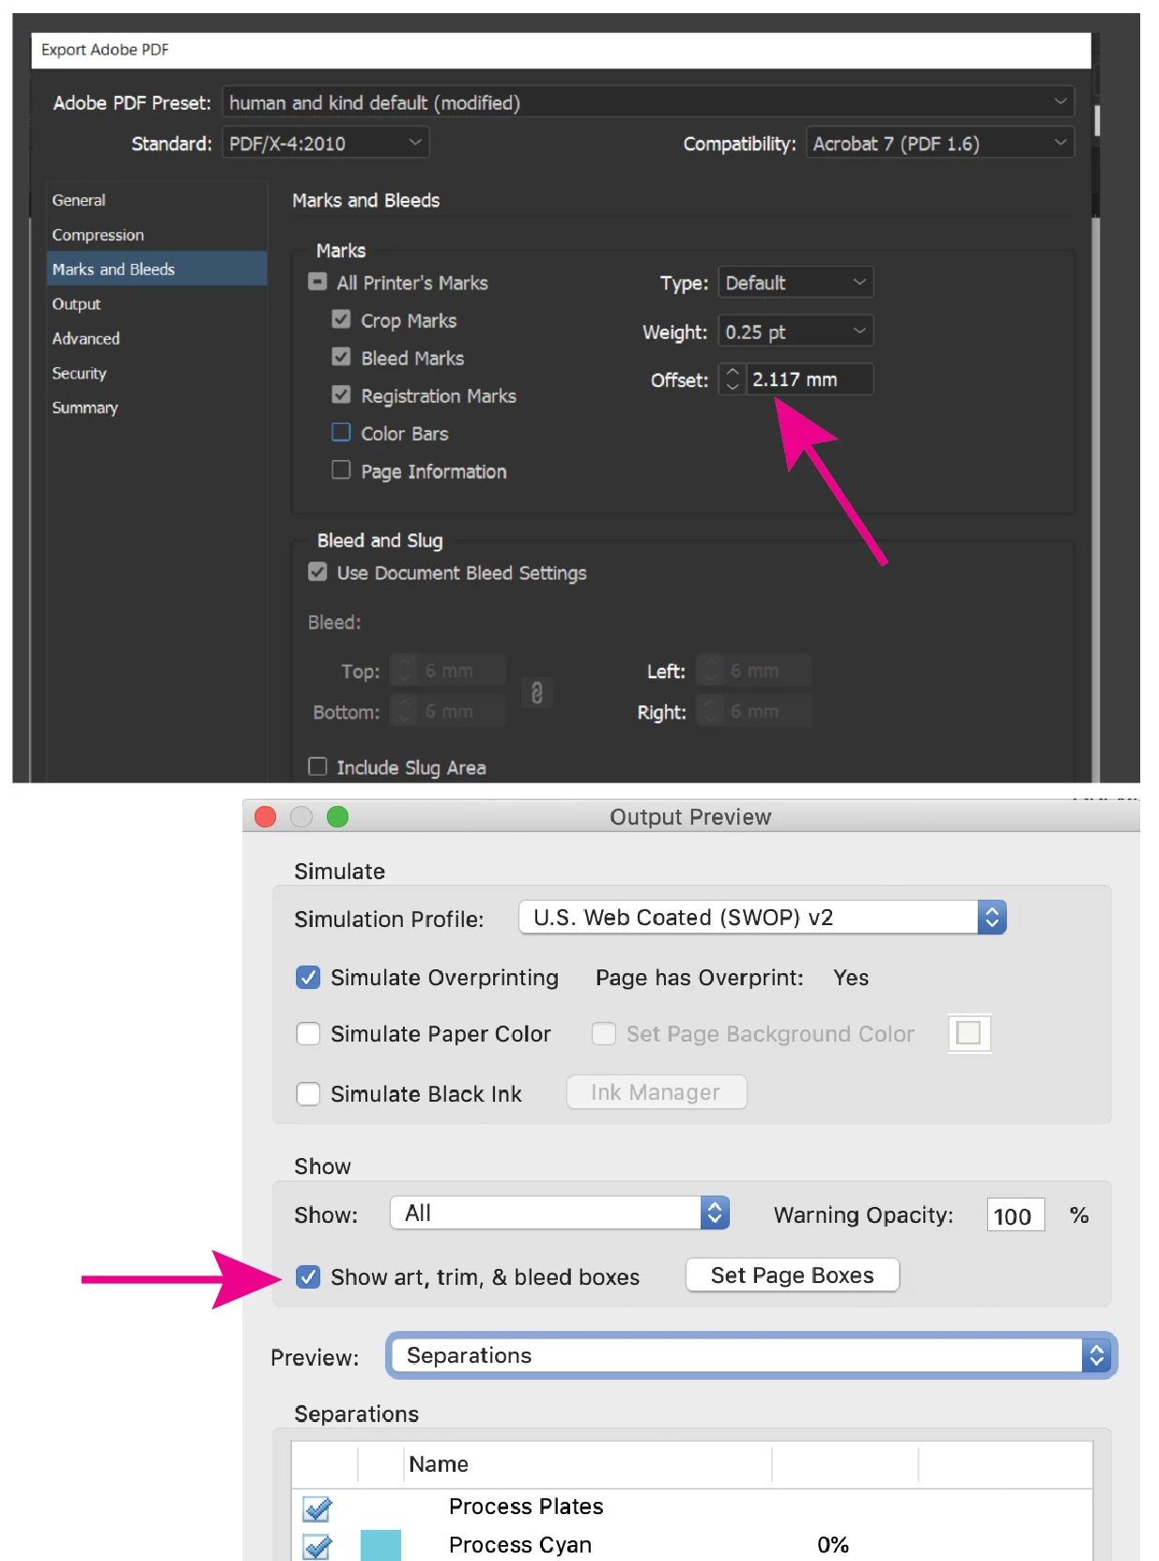1159x1561 pixels.
Task: Uncheck Bleed Marks
Action: (x=341, y=357)
